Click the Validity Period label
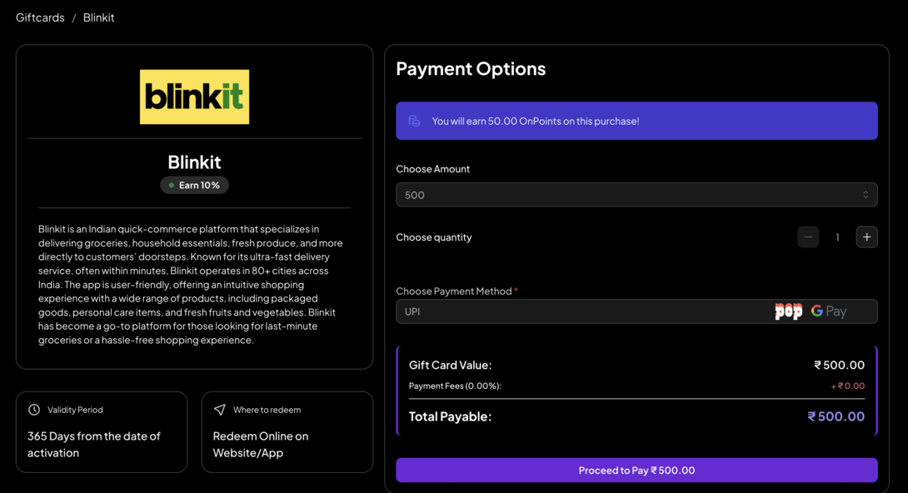 pyautogui.click(x=75, y=410)
